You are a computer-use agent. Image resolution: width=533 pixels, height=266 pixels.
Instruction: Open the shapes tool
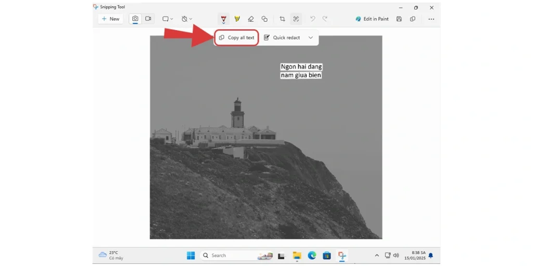[264, 19]
